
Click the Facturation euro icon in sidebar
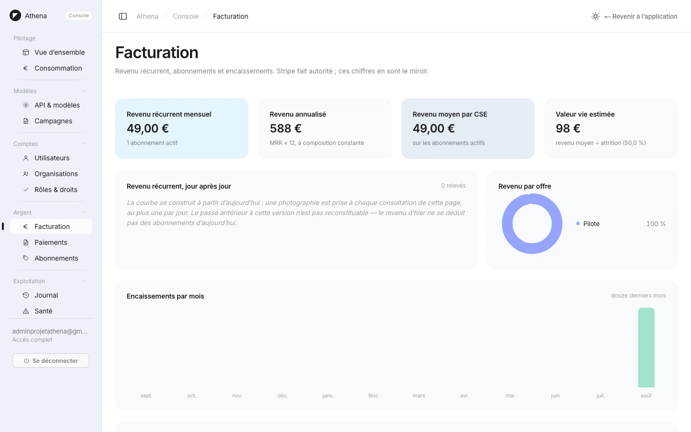click(26, 227)
